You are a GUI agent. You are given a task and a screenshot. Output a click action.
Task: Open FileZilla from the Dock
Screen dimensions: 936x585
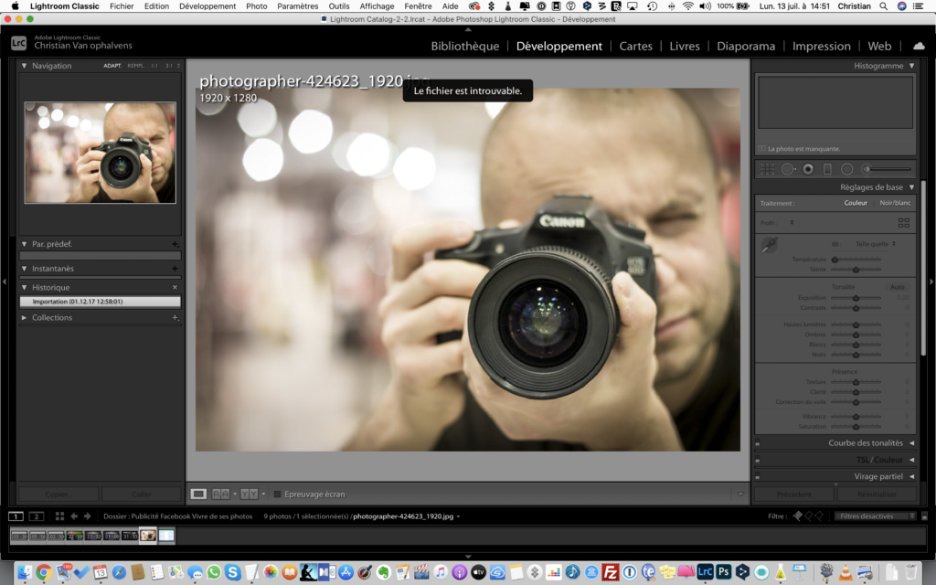[x=610, y=572]
